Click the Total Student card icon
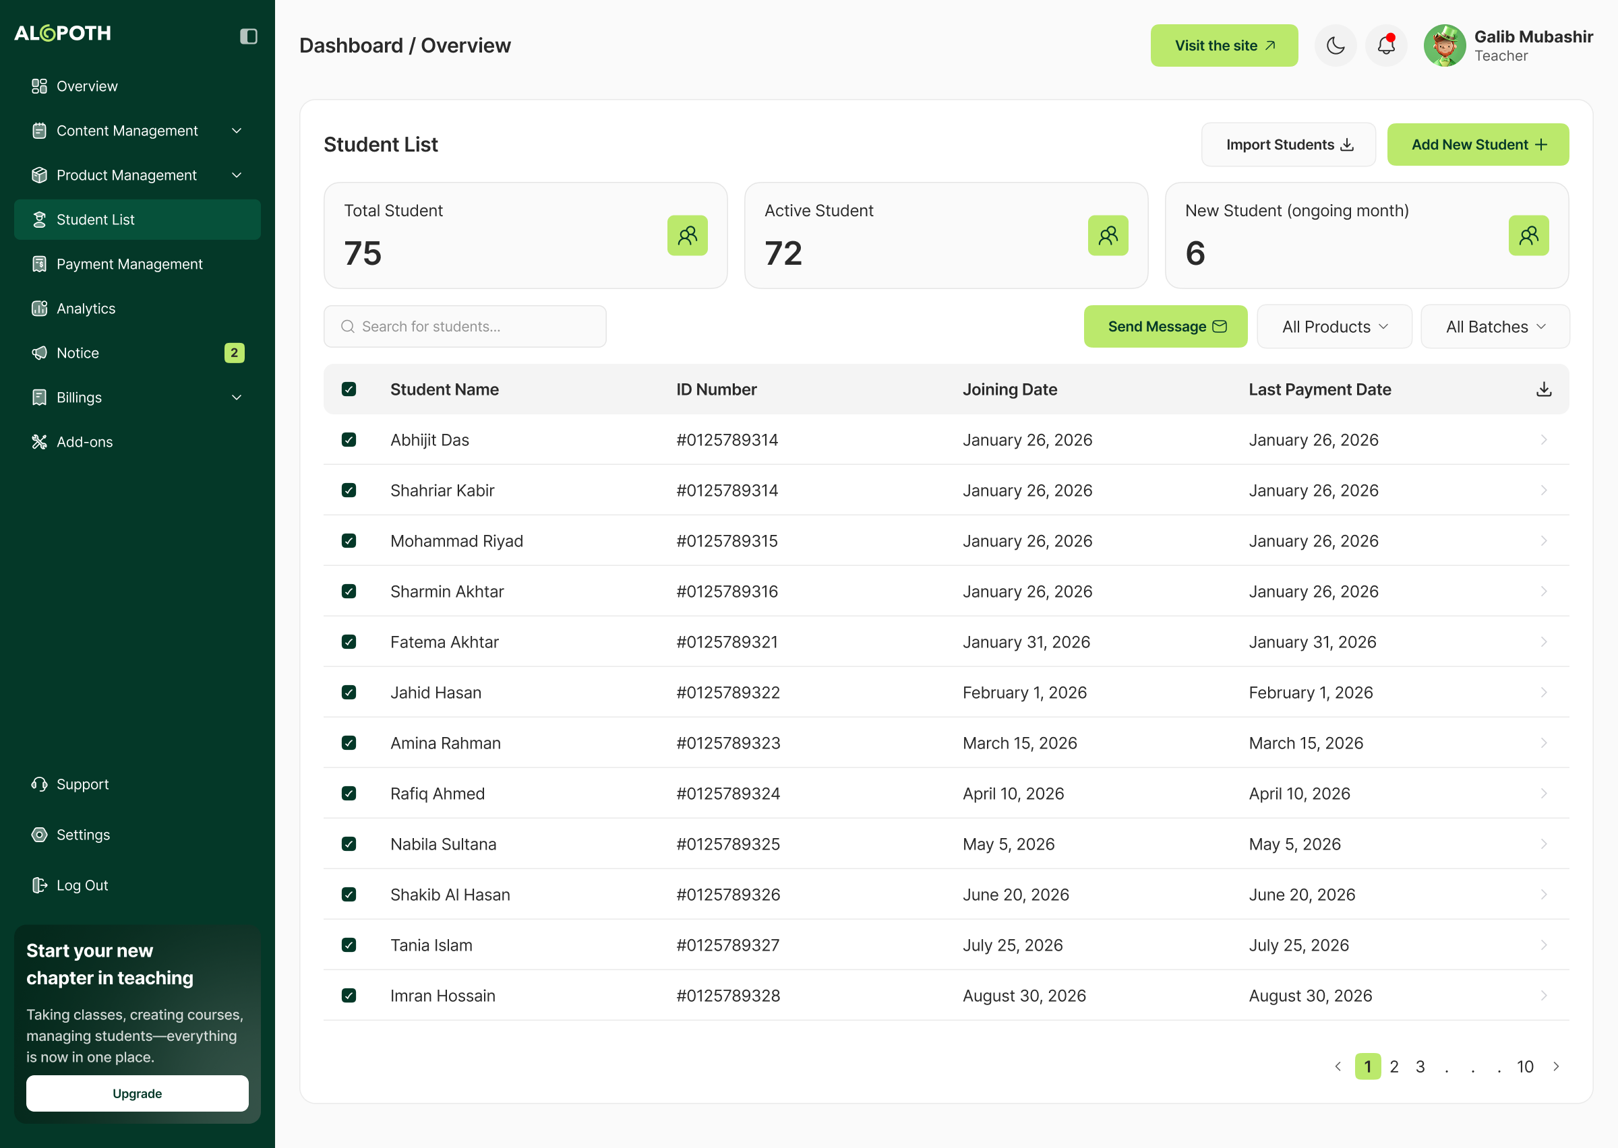Viewport: 1618px width, 1148px height. click(x=688, y=235)
